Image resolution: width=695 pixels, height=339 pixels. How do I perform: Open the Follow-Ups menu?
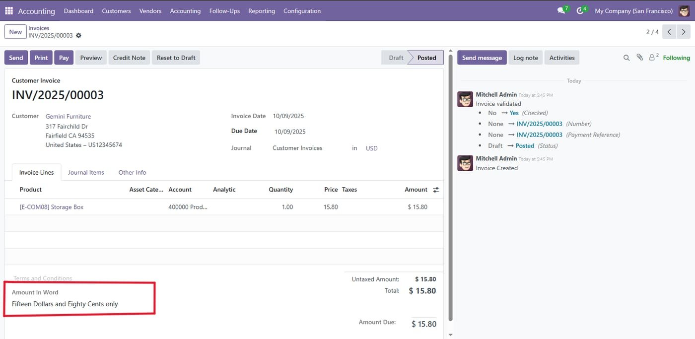tap(224, 10)
